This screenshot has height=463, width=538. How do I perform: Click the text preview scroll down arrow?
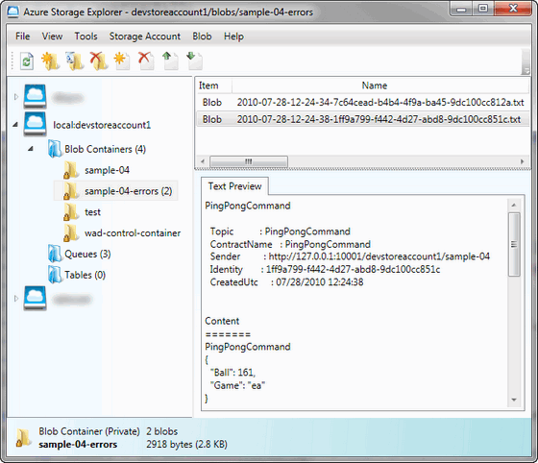(x=514, y=400)
